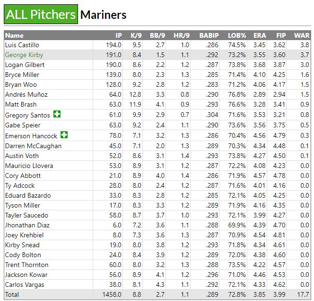
Task: Select Matt Brash in the table
Action: [x=20, y=104]
